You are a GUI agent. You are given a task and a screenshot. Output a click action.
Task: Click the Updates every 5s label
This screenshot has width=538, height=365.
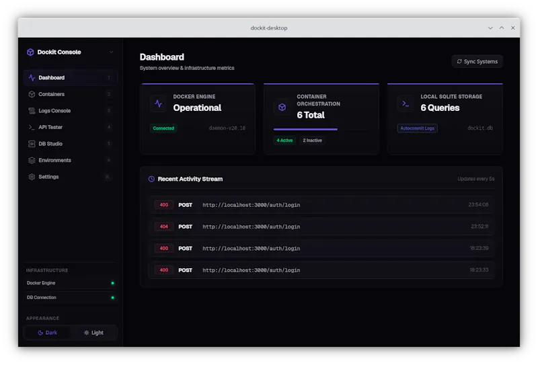click(x=476, y=179)
